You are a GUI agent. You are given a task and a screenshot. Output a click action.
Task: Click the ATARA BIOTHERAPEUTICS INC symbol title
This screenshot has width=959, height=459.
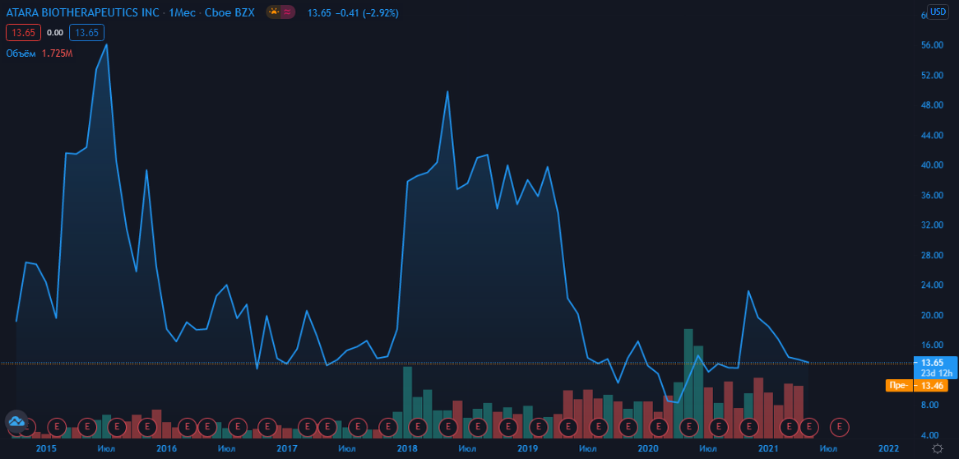83,12
